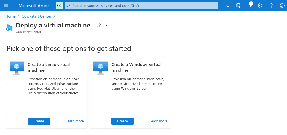This screenshot has width=287, height=135.
Task: Open the Notifications bell
Action: pyautogui.click(x=249, y=5)
